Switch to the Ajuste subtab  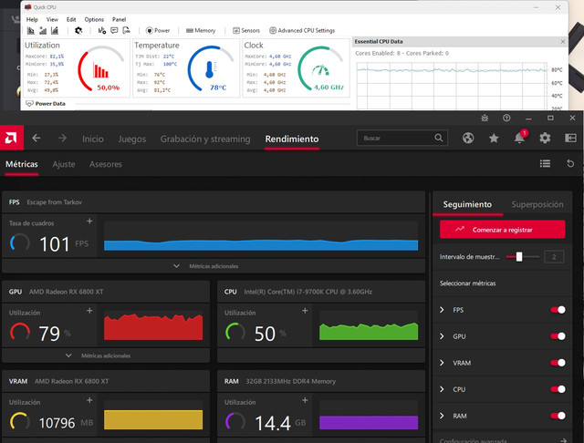coord(64,164)
